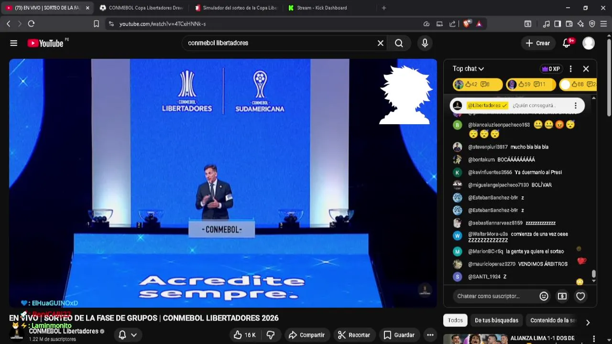Switch to CONMEBOL Copa Libertadores Draw tab

(141, 8)
